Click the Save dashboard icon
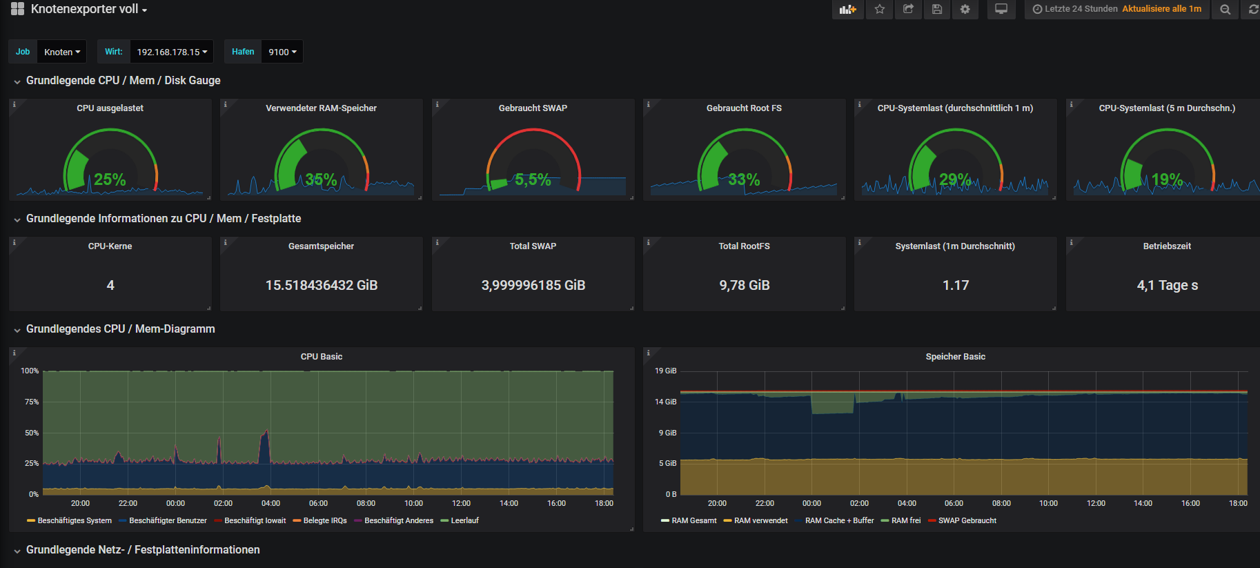1260x568 pixels. (x=936, y=9)
